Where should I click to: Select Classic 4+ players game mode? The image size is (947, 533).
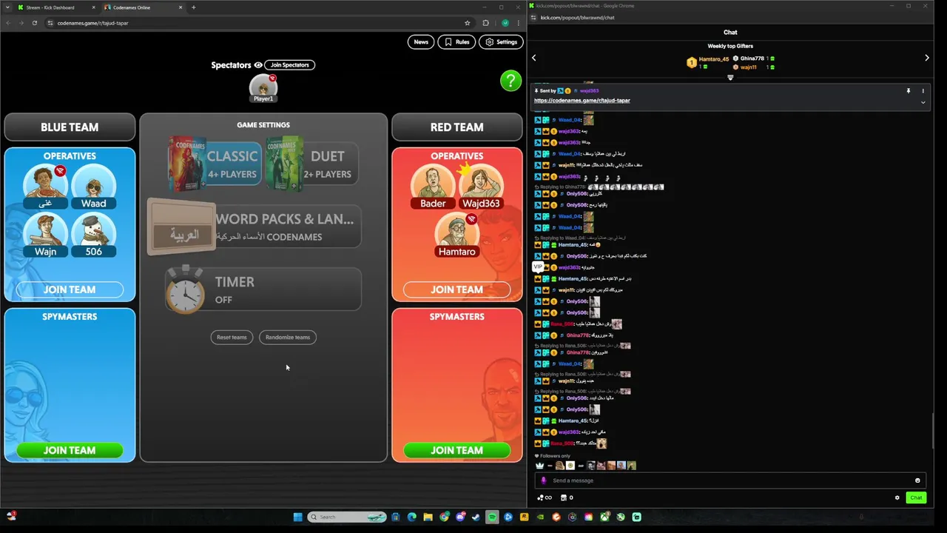pos(213,164)
